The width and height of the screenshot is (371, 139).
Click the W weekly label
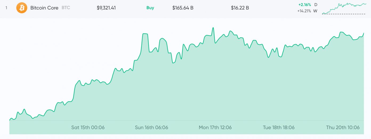(x=316, y=11)
